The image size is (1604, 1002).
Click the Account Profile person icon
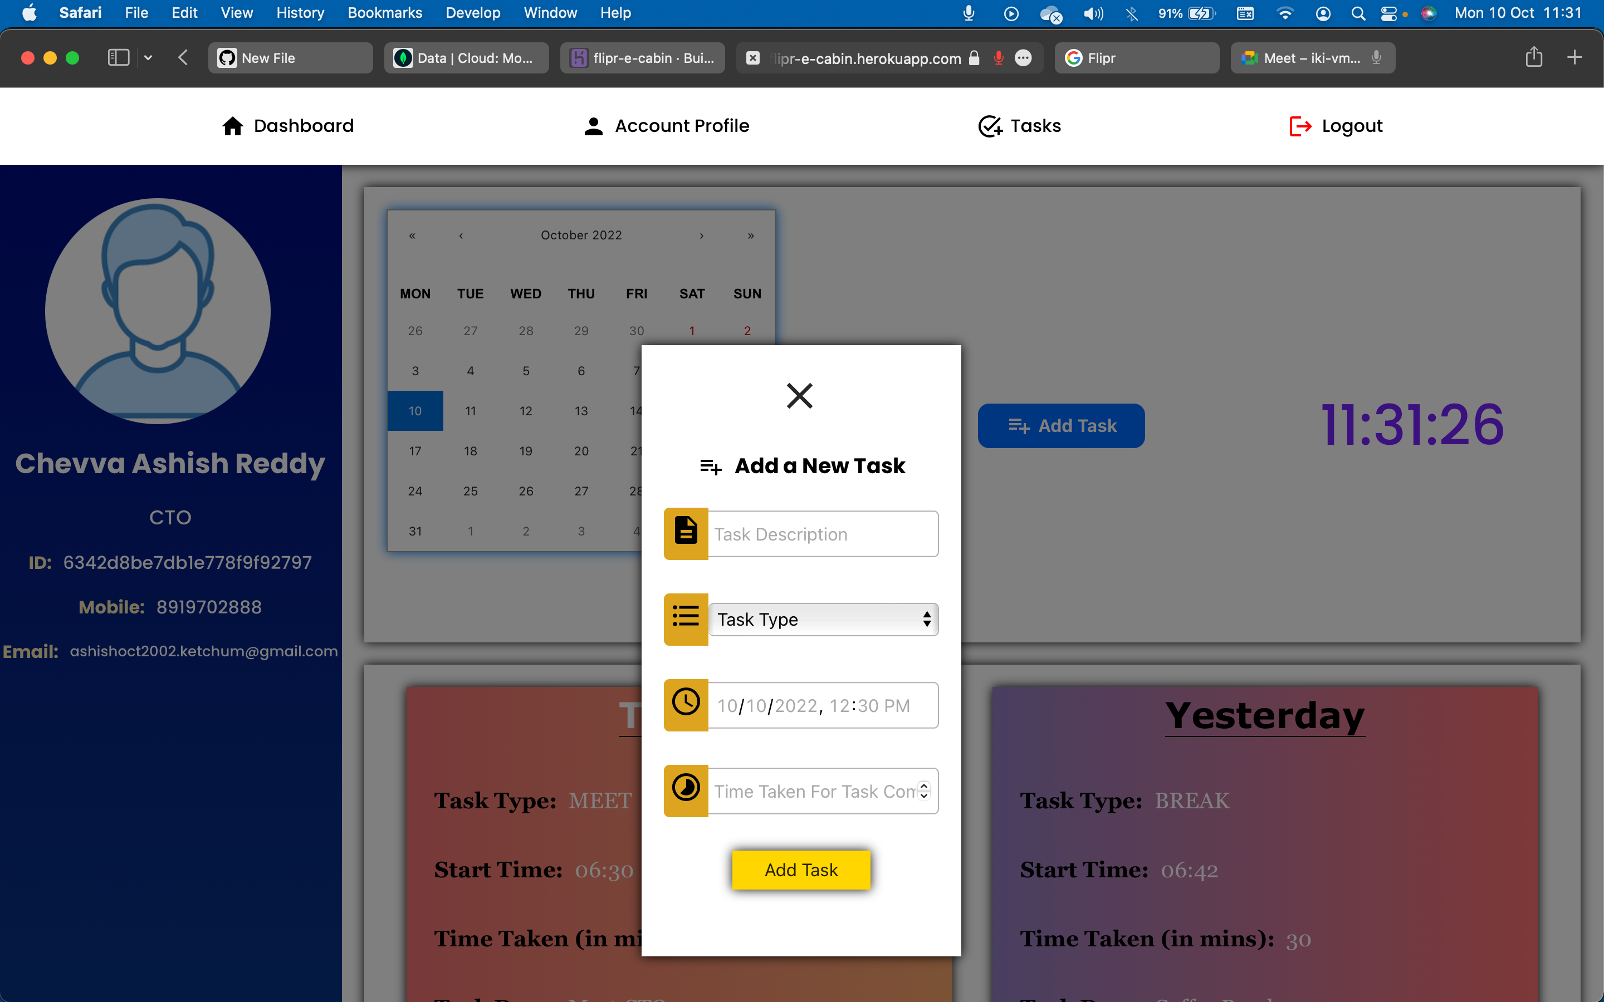(x=593, y=126)
